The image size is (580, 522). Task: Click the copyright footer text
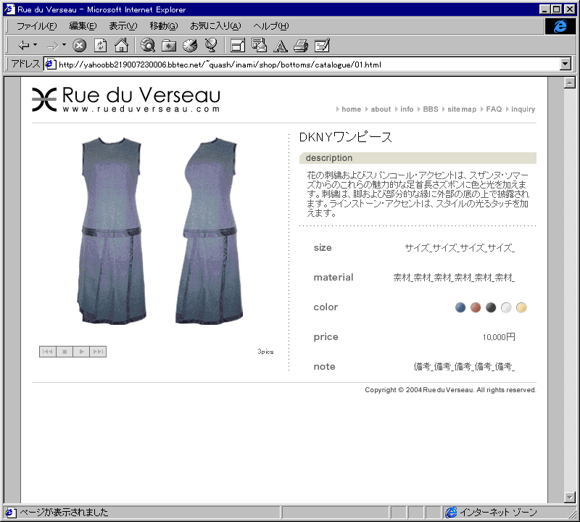click(450, 390)
